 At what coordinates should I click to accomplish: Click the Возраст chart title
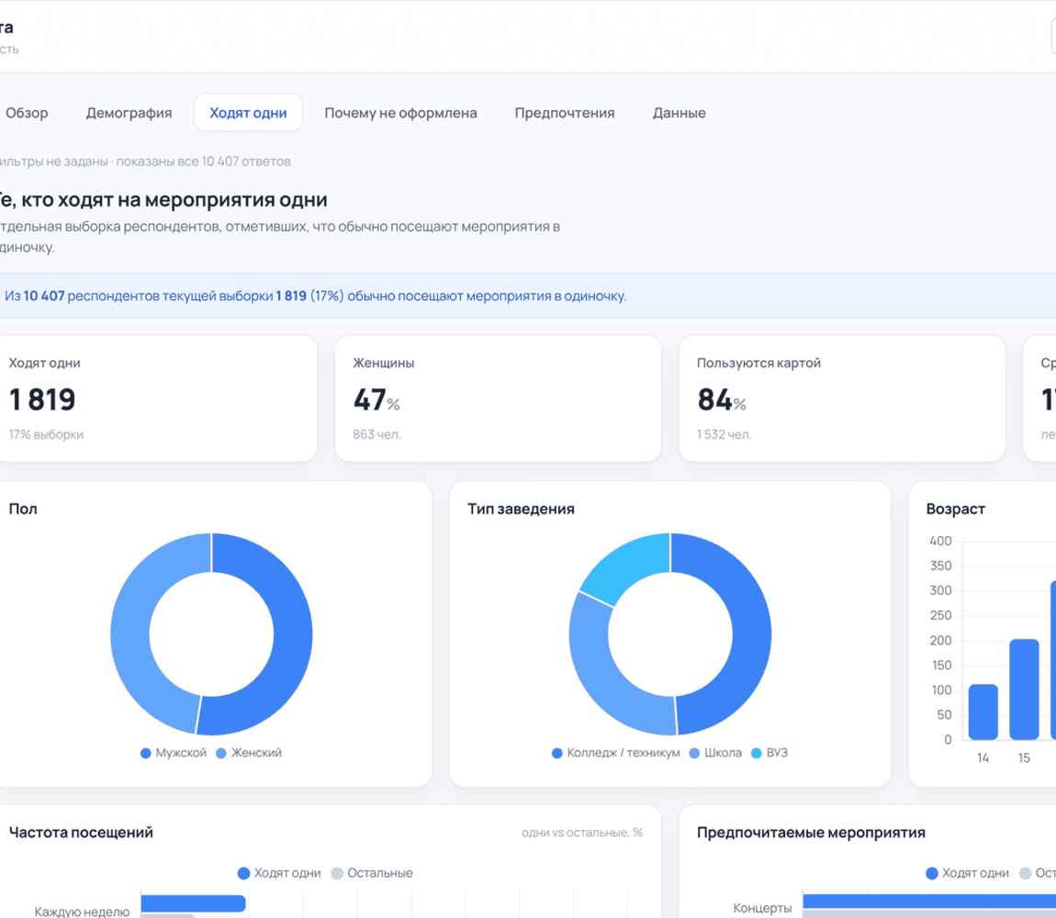click(955, 509)
